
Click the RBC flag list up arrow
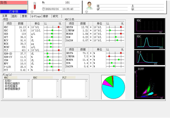[58, 81]
